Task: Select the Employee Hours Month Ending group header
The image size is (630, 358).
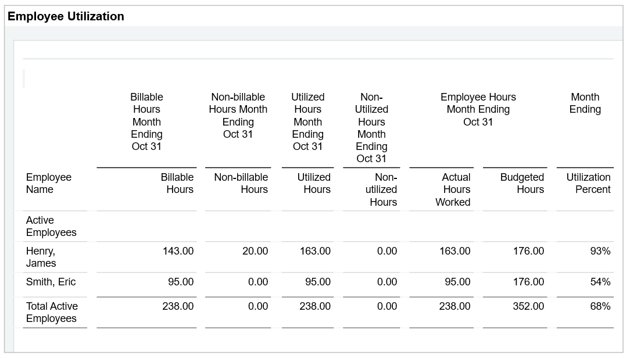Action: 478,109
